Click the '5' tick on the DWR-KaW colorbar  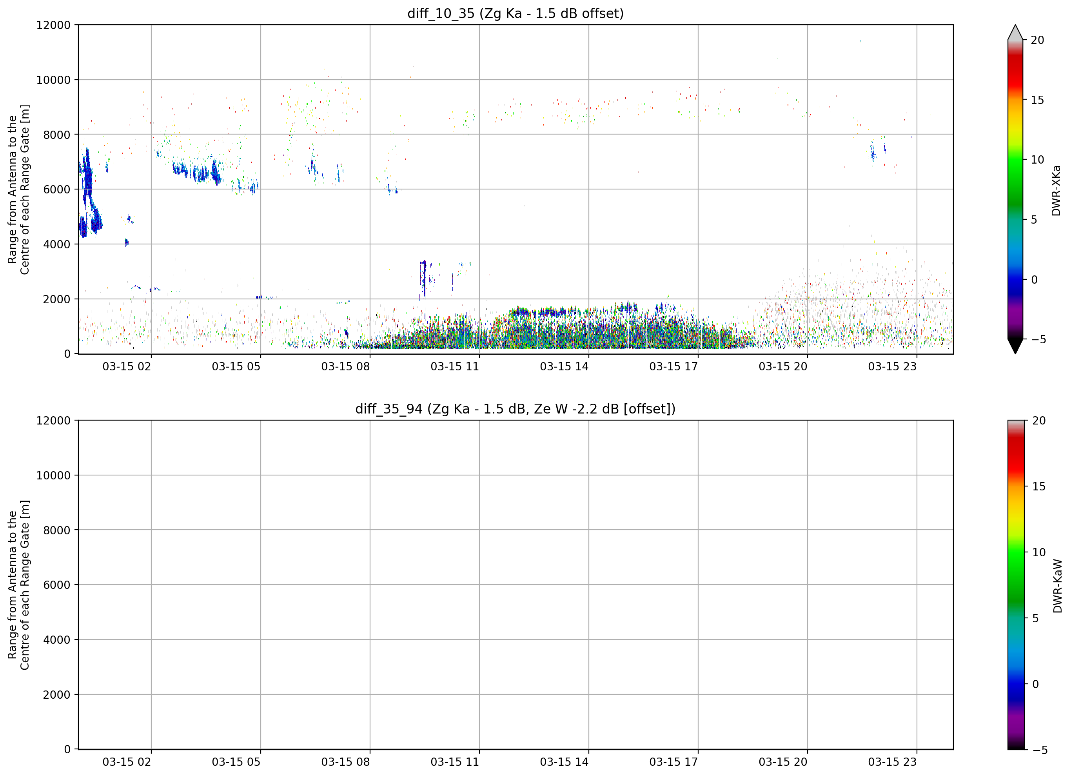pyautogui.click(x=1036, y=618)
